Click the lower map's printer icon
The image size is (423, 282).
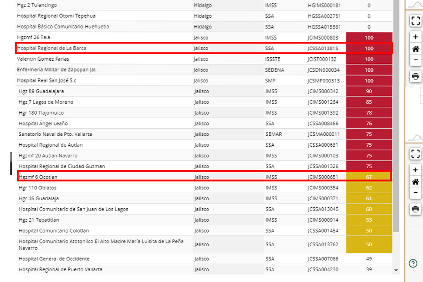coord(415,209)
